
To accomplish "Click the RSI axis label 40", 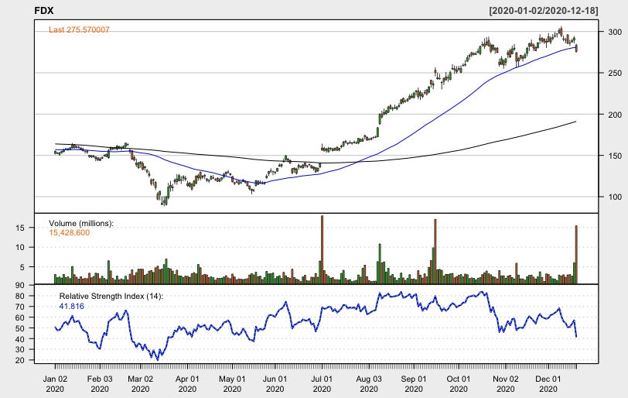I will (20, 339).
